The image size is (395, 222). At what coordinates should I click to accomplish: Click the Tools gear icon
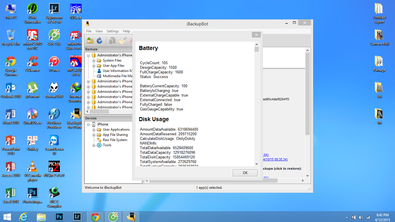[99, 145]
